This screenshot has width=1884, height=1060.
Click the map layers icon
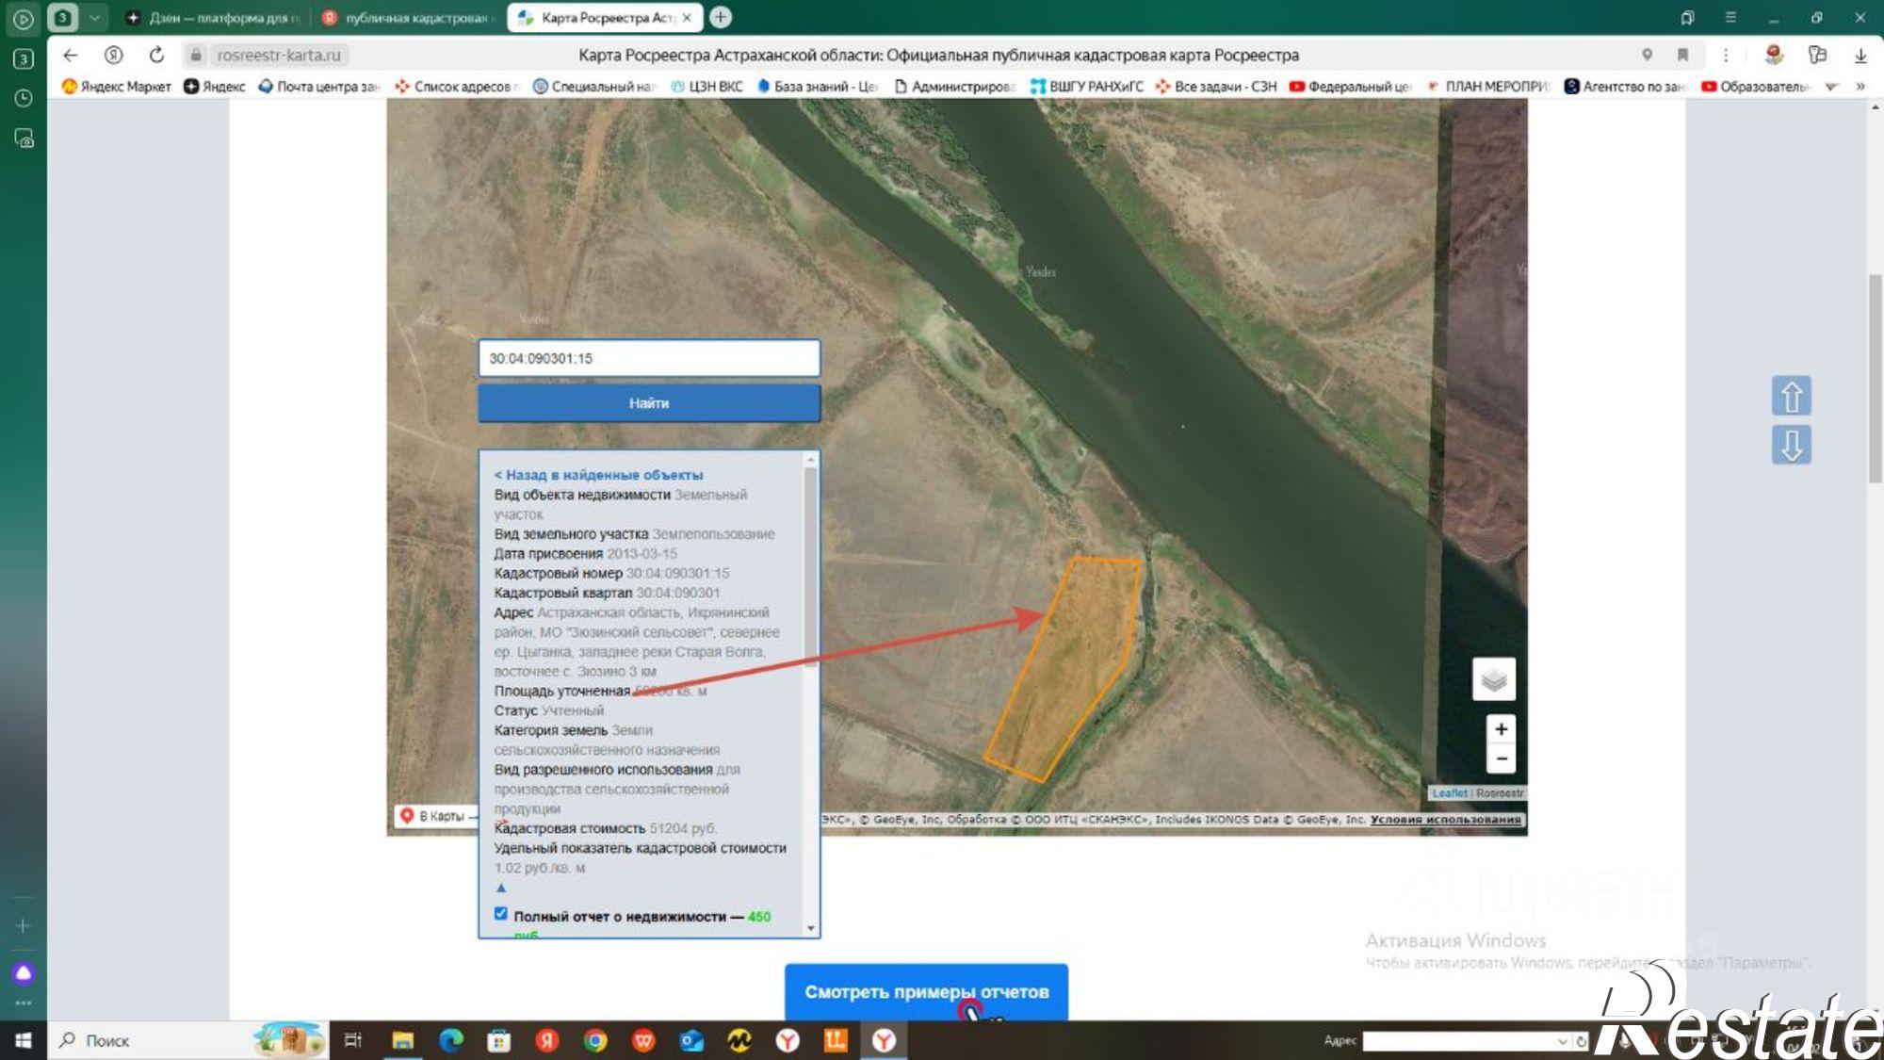pos(1494,679)
